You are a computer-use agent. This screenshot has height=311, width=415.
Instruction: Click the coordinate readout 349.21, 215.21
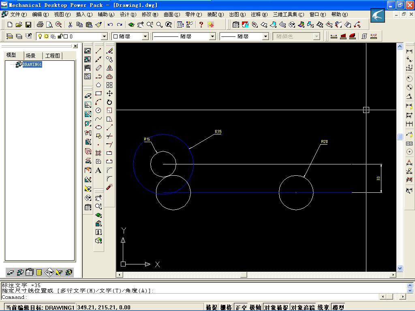point(104,307)
